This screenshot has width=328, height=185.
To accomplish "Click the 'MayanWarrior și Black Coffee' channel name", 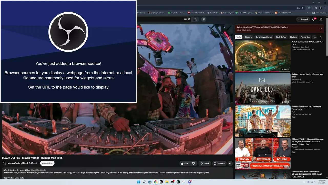I will [21, 163].
